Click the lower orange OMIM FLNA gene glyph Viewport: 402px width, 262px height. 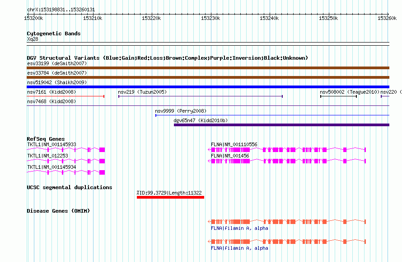pyautogui.click(x=287, y=242)
